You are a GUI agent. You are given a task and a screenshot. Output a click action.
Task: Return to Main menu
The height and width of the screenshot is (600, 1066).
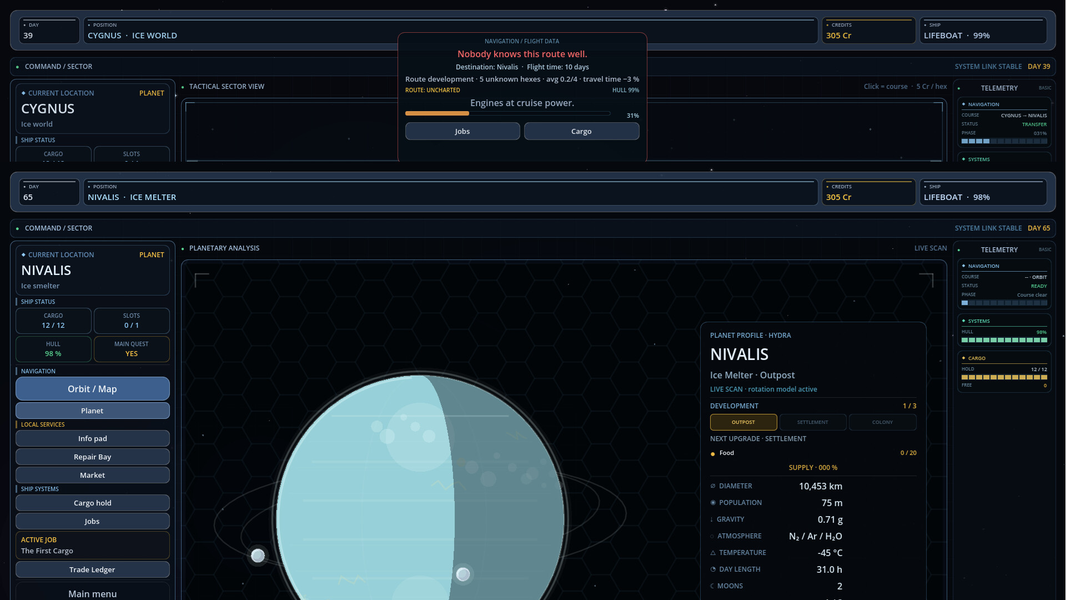pos(92,592)
